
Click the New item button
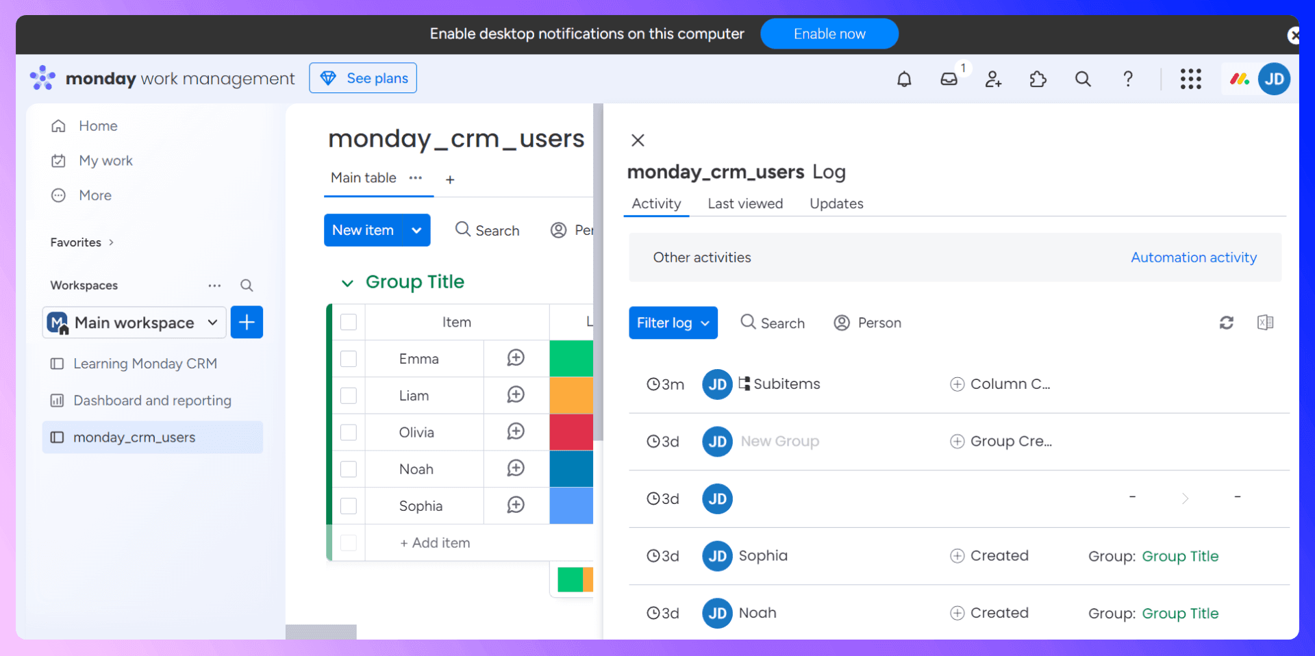click(364, 230)
